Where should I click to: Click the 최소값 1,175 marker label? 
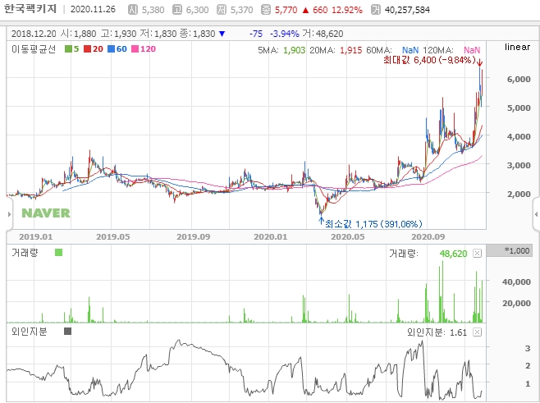(373, 224)
